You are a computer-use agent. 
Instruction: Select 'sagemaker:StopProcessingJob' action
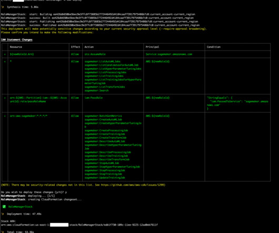tap(105, 170)
